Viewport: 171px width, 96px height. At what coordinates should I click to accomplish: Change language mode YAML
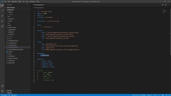pos(163,95)
